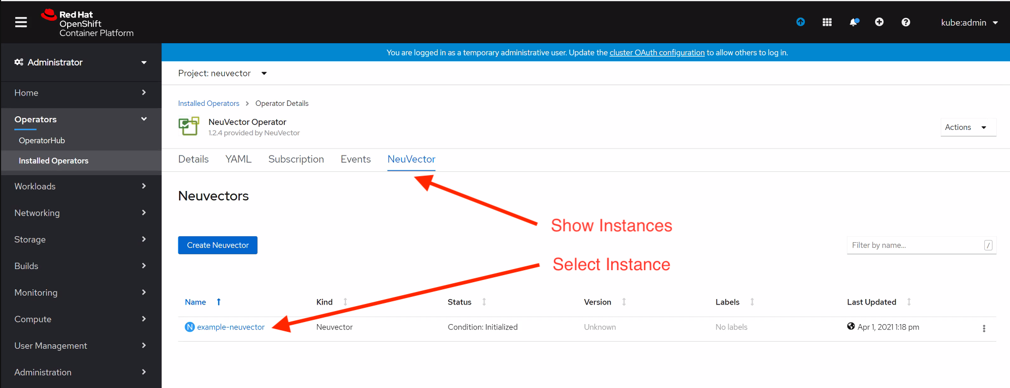Open the kube:admin user menu
The height and width of the screenshot is (388, 1010).
(x=969, y=23)
